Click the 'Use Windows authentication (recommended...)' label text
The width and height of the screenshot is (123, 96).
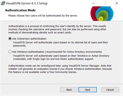pyautogui.click(x=57, y=52)
